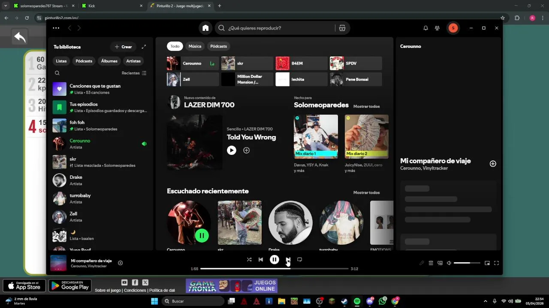This screenshot has width=549, height=308.
Task: Expand library with the arrows icon
Action: pyautogui.click(x=144, y=47)
